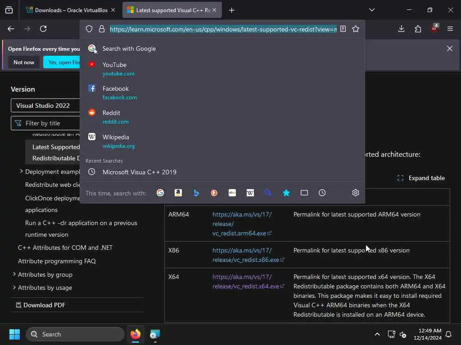Screen dimensions: 461x345
Task: Expand Attributes by group section
Action: [x=14, y=274]
